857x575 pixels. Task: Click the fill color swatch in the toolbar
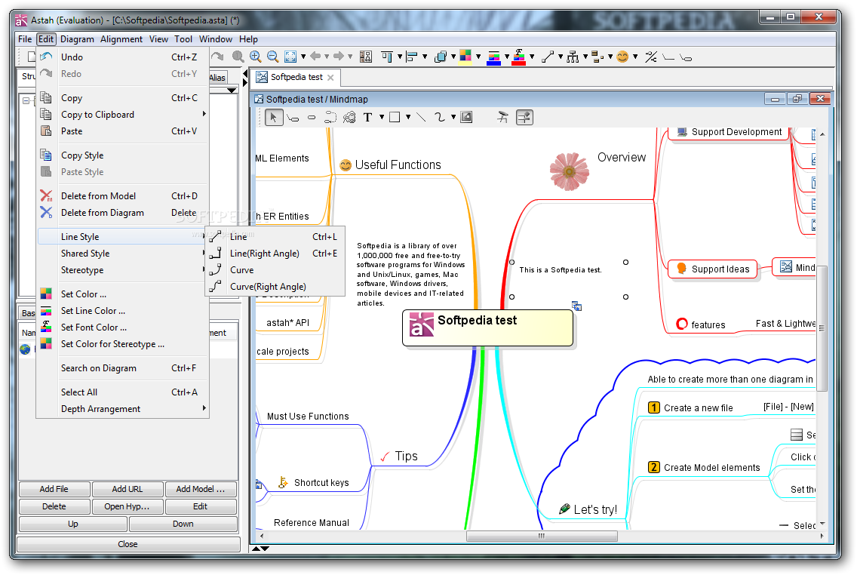tap(465, 57)
